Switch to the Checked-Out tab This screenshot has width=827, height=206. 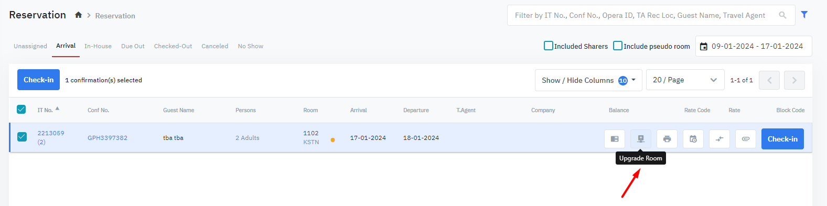point(173,46)
